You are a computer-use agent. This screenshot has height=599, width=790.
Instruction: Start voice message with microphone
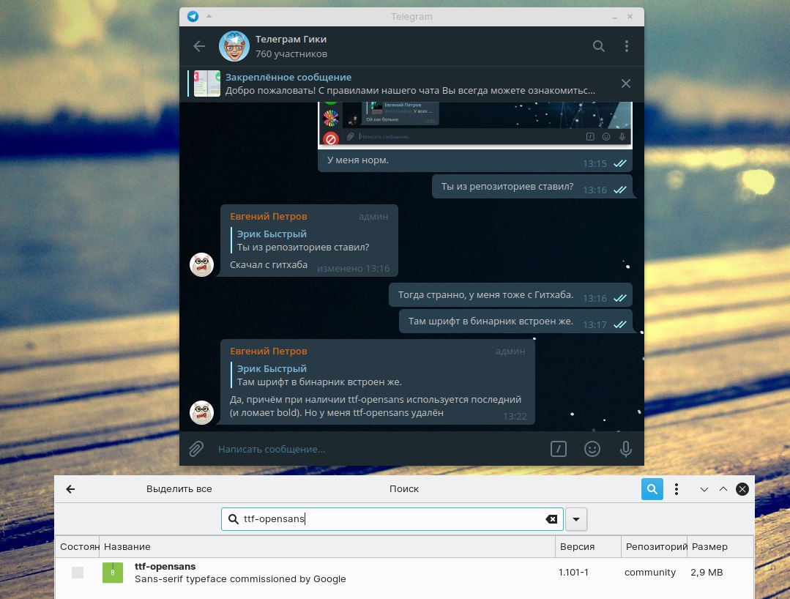click(626, 449)
